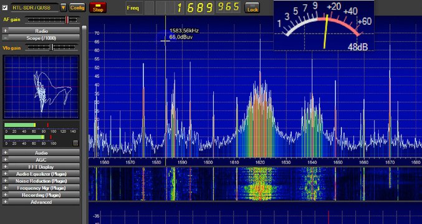
Task: Expand the Audio panel
Action: (41, 153)
